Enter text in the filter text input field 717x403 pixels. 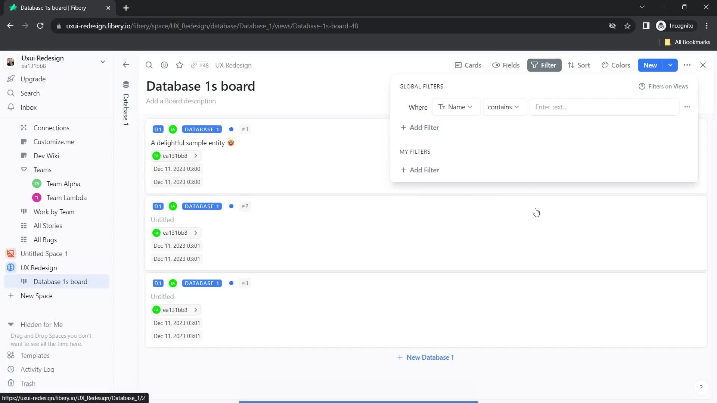[x=603, y=107]
